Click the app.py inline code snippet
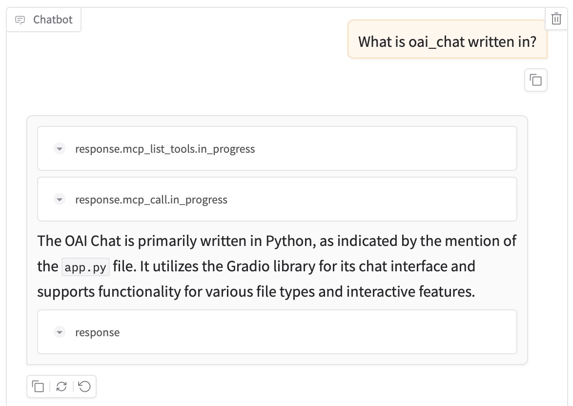This screenshot has width=573, height=406. (85, 267)
